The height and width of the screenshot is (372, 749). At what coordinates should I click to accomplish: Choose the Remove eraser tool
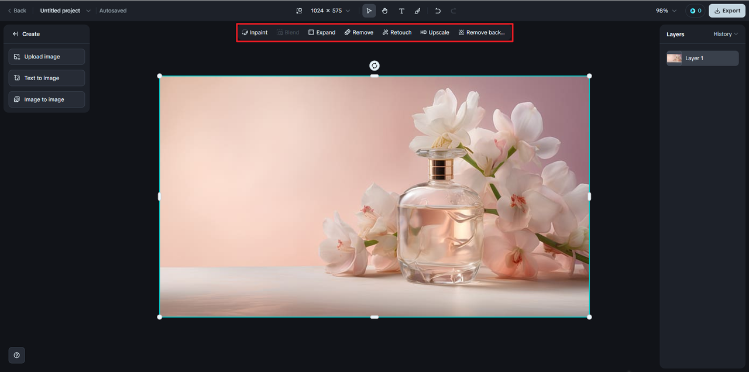(359, 33)
